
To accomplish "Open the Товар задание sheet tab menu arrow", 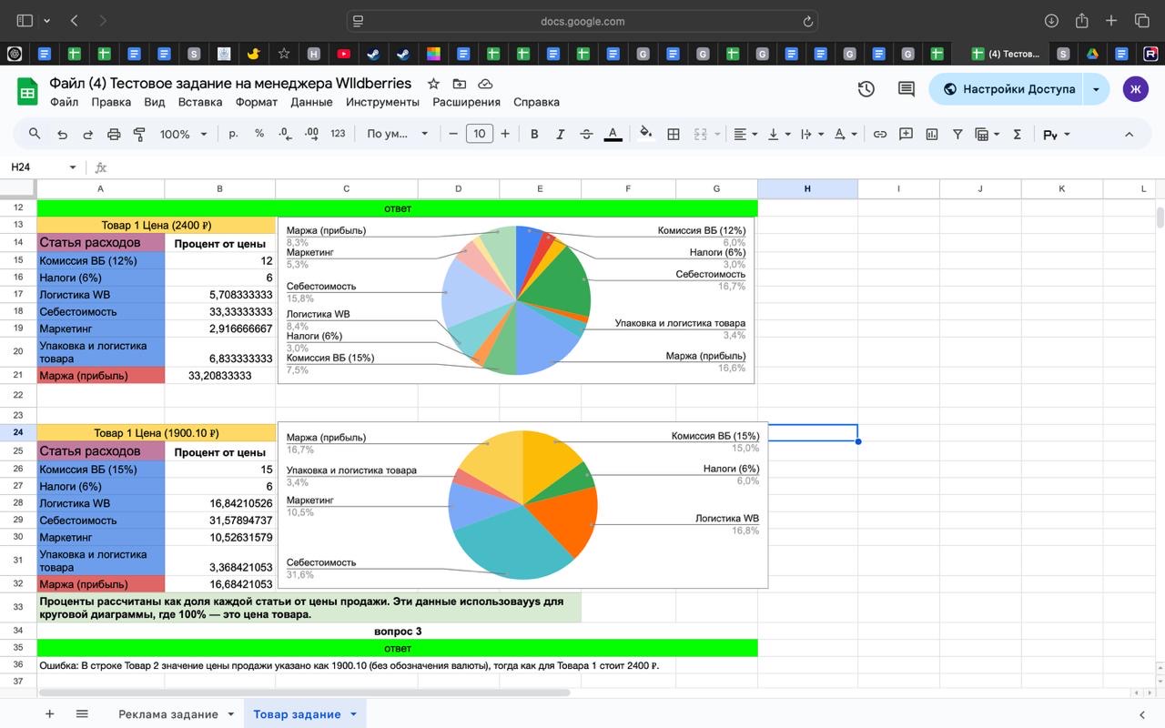I will click(353, 714).
